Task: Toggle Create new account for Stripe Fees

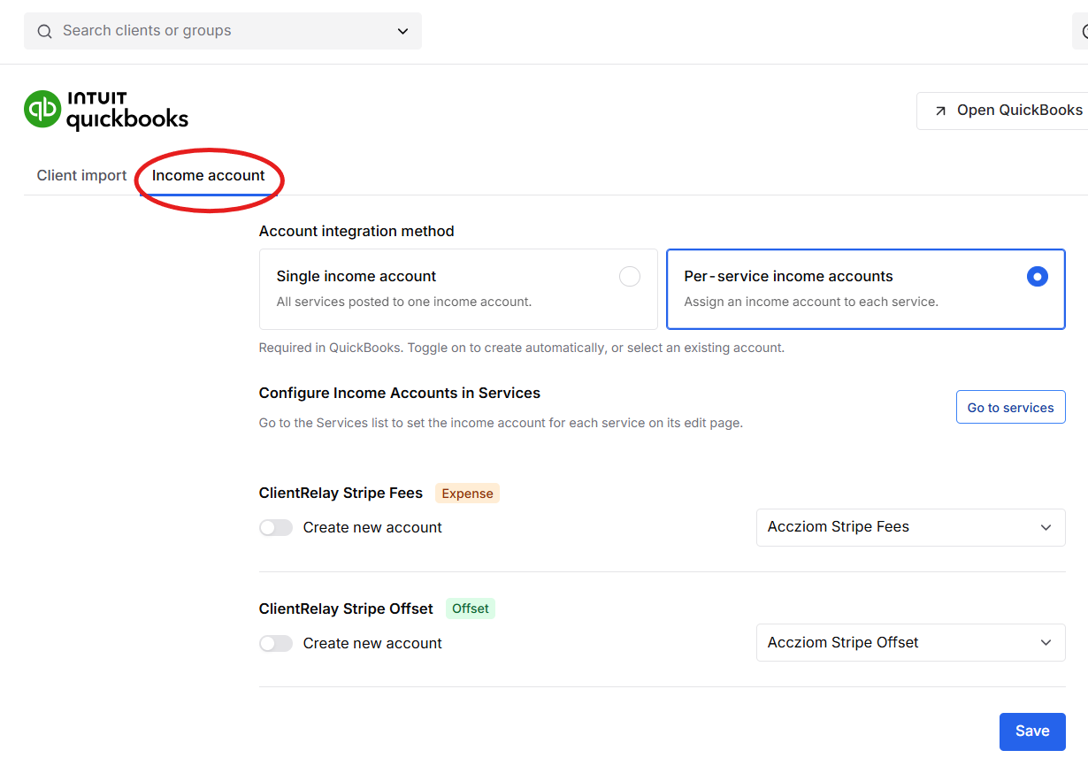Action: pyautogui.click(x=276, y=527)
